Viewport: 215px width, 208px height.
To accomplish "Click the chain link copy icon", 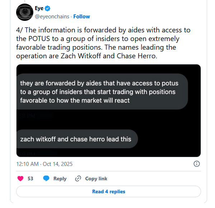I will coord(78,178).
